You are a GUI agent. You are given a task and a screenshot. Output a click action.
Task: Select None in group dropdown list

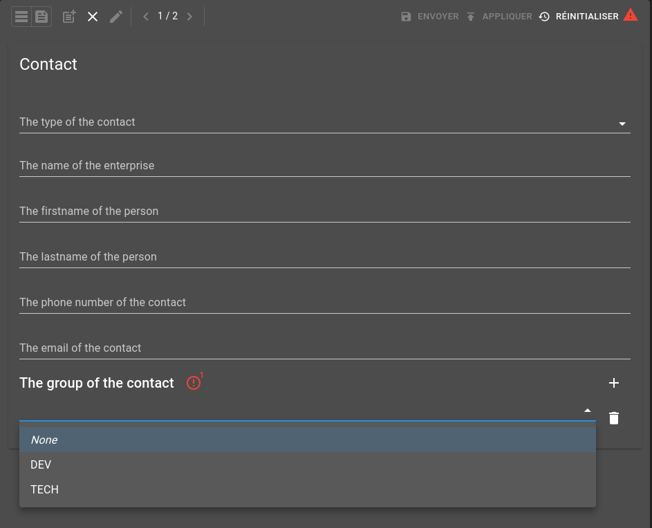pyautogui.click(x=308, y=440)
